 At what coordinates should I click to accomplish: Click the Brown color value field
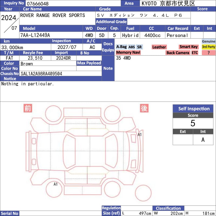click(27, 63)
